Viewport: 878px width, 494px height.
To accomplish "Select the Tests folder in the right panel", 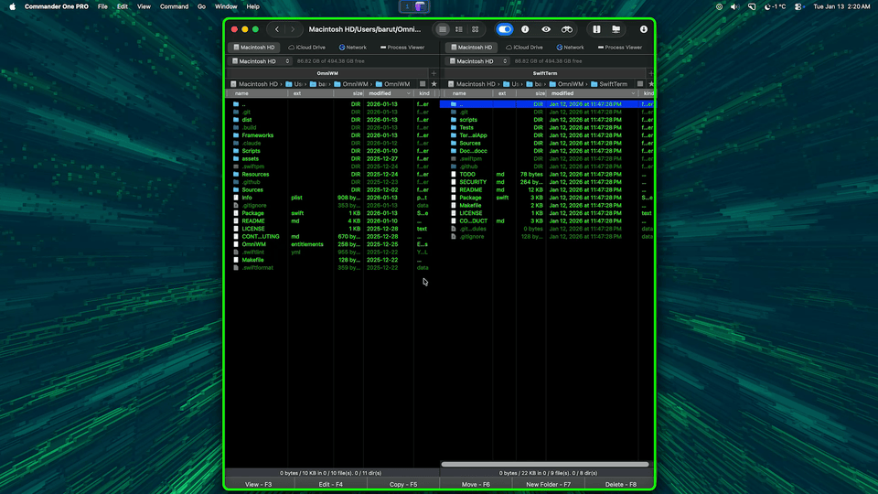I will coord(547,127).
